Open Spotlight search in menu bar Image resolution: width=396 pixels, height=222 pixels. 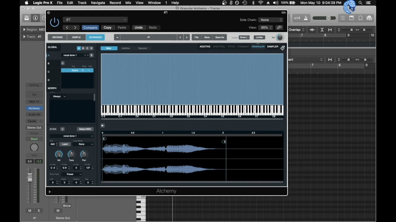pyautogui.click(x=360, y=3)
